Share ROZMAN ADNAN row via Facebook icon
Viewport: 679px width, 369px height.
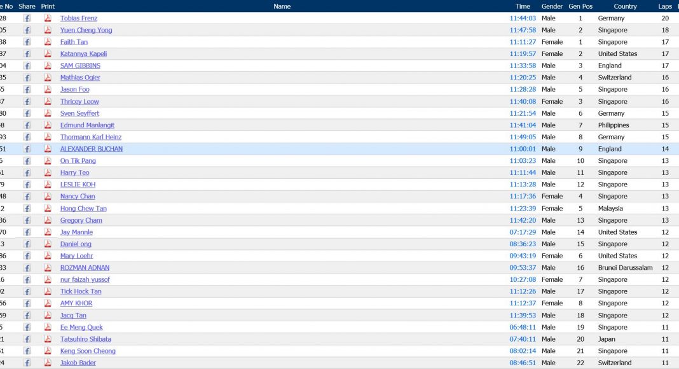pyautogui.click(x=27, y=268)
